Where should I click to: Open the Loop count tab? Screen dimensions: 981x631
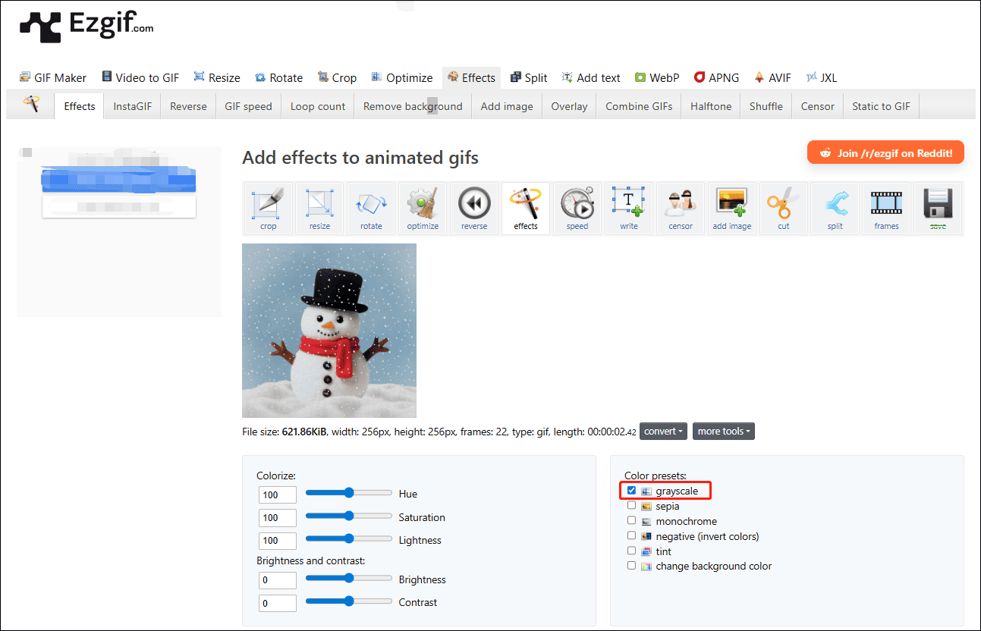318,106
